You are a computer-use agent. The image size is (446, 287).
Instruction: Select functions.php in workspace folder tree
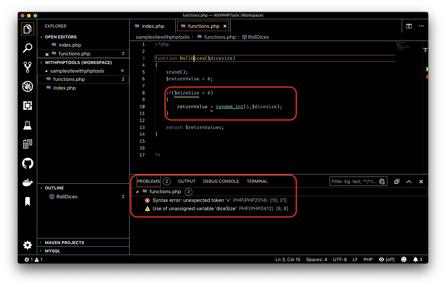point(83,79)
